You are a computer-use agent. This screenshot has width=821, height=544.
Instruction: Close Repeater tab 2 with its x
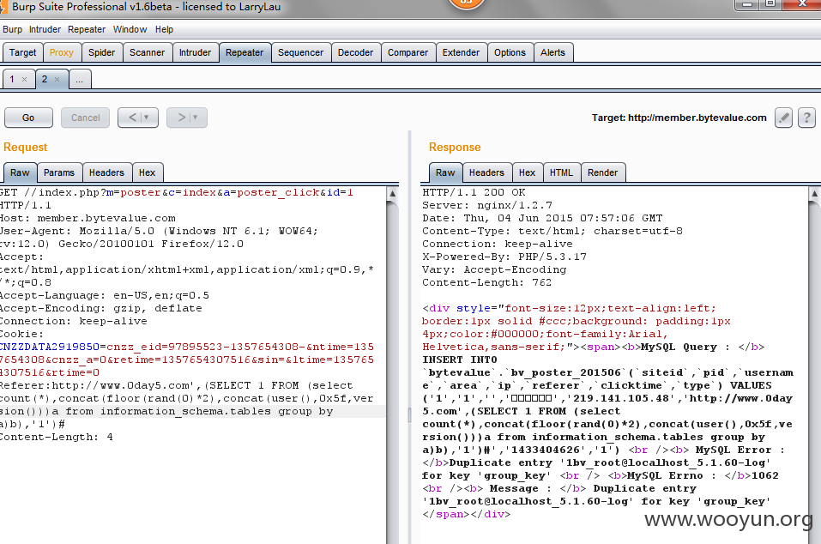click(57, 80)
